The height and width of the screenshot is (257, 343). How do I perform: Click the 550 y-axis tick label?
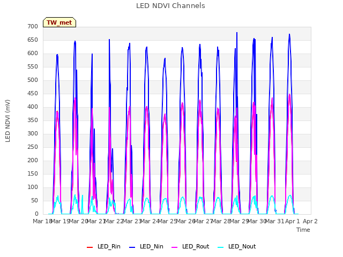tap(33, 66)
